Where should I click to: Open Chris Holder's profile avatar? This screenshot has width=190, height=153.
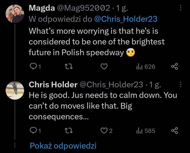(x=15, y=90)
